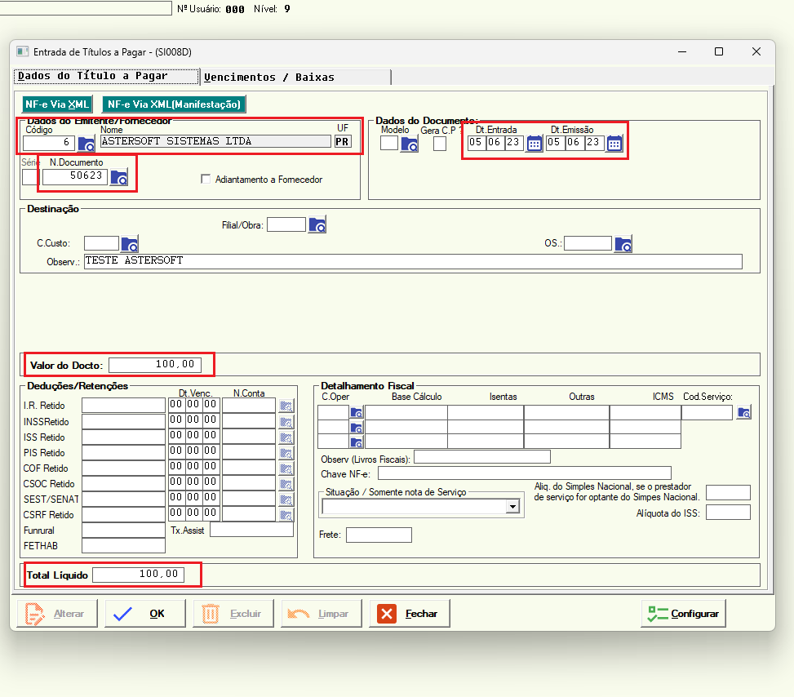Open first C.Oper lookup icon
The width and height of the screenshot is (794, 697).
357,412
